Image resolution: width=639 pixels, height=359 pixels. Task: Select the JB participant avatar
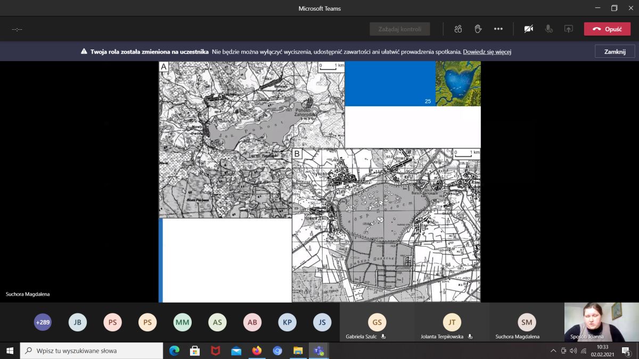pos(78,322)
